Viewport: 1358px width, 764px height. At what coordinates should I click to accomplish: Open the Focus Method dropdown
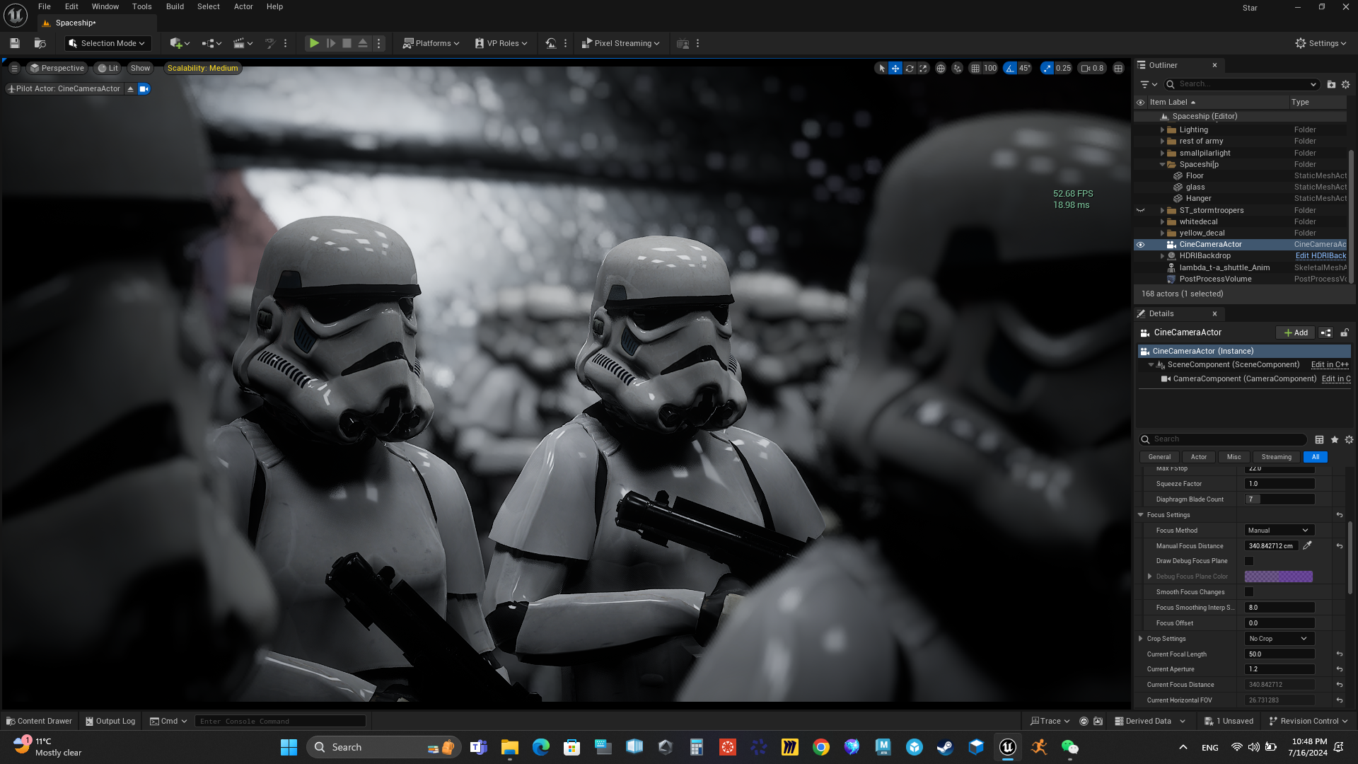1279,530
